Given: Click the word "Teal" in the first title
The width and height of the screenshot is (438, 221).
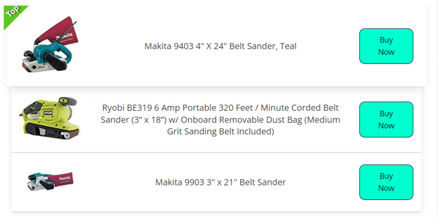Looking at the screenshot, I should [x=288, y=46].
